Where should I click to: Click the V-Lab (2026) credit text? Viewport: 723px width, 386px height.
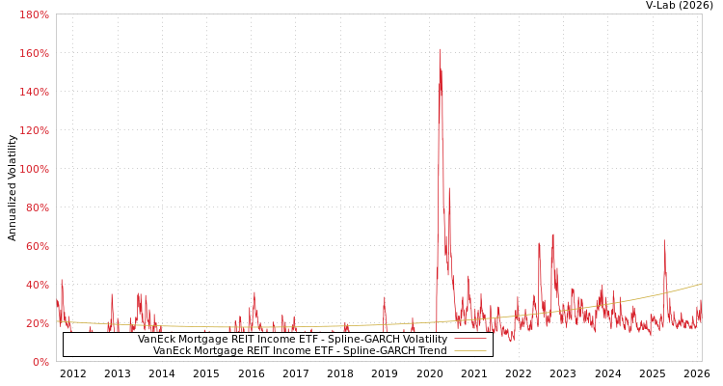point(680,6)
